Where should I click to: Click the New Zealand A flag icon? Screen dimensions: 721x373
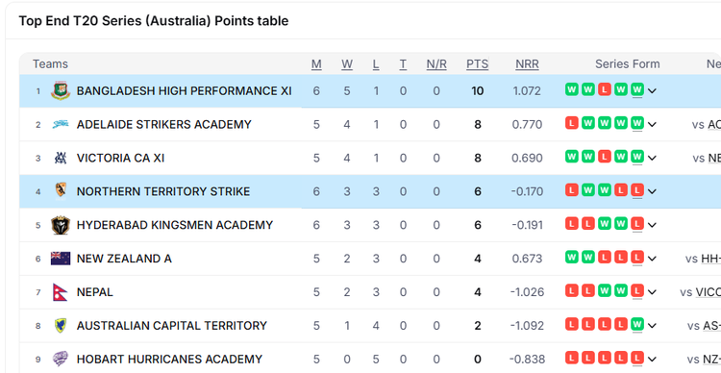[61, 259]
